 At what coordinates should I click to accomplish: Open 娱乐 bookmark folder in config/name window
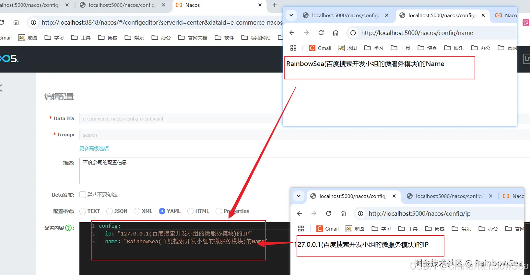[x=454, y=48]
